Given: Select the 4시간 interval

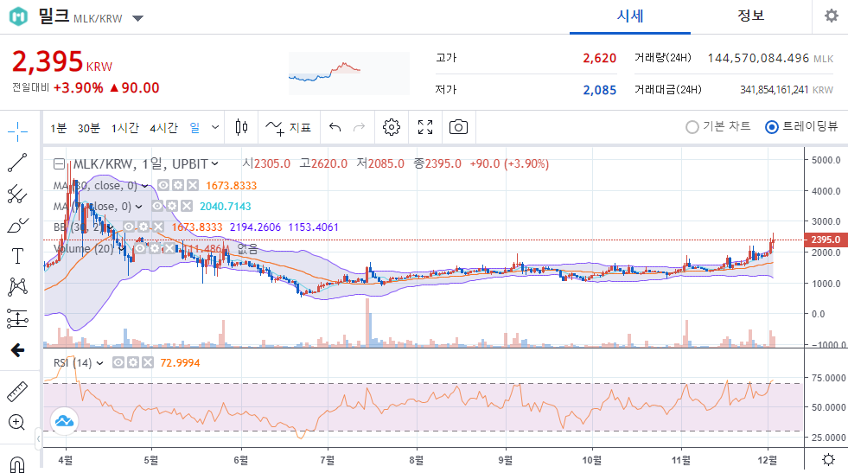Looking at the screenshot, I should (163, 128).
